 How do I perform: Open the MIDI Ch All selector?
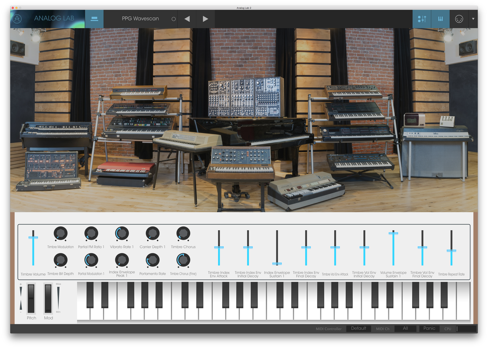(405, 329)
